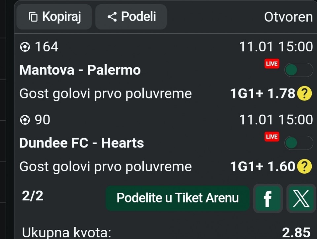Viewport: 317px width, 239px height.
Task: Open the Mantova - Palermo match
Action: pyautogui.click(x=80, y=70)
